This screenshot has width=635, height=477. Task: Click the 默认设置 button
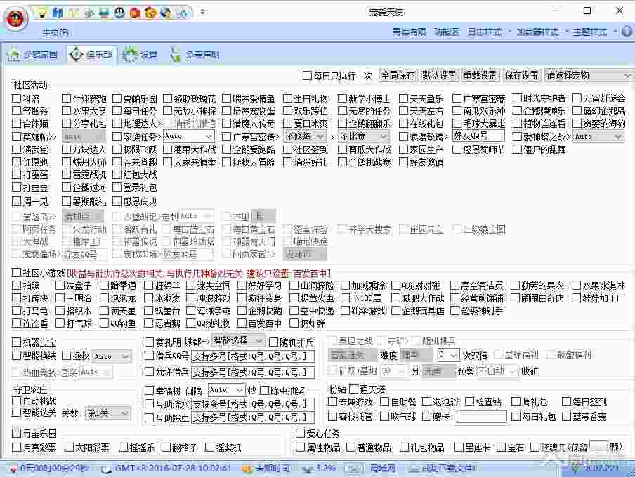click(439, 75)
